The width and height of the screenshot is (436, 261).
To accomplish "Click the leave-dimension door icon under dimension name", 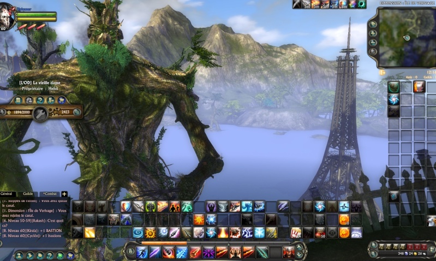I will pyautogui.click(x=51, y=100).
